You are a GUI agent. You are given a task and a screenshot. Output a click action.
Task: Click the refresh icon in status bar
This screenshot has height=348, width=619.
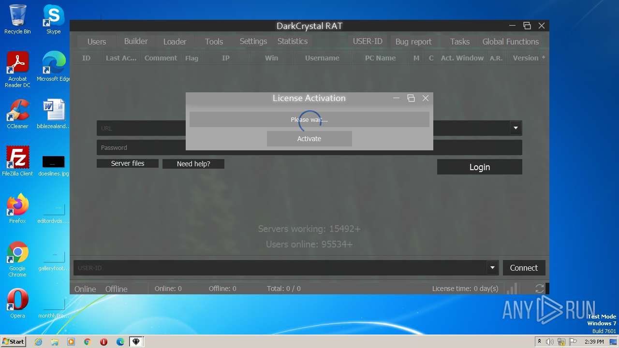540,289
